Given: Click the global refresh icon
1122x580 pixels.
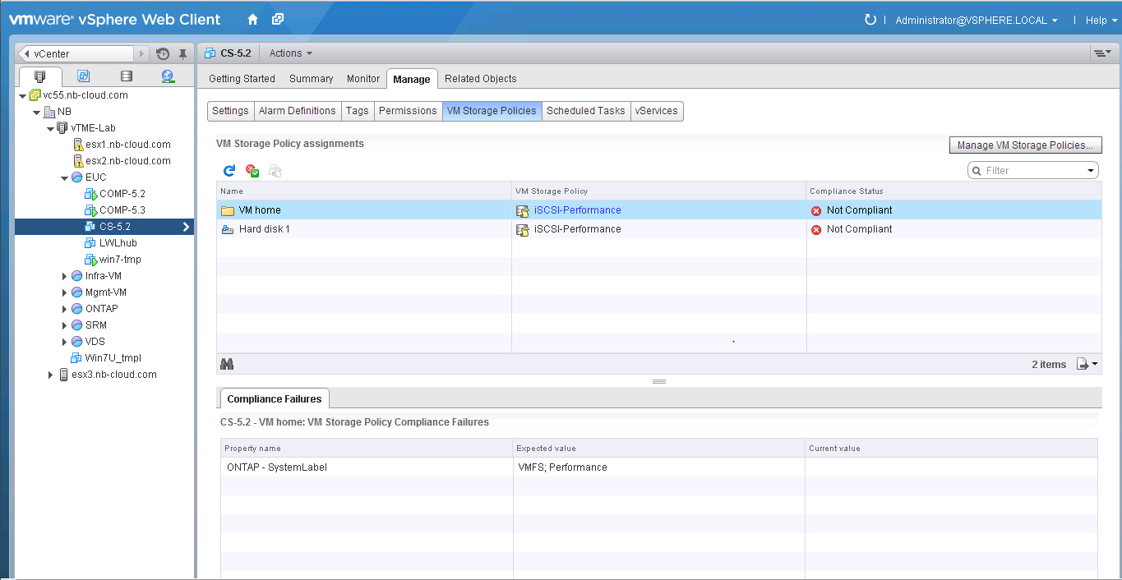Looking at the screenshot, I should (870, 19).
